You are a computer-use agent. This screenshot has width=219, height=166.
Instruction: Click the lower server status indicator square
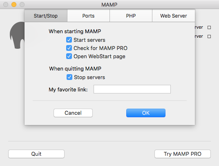pyautogui.click(x=209, y=36)
